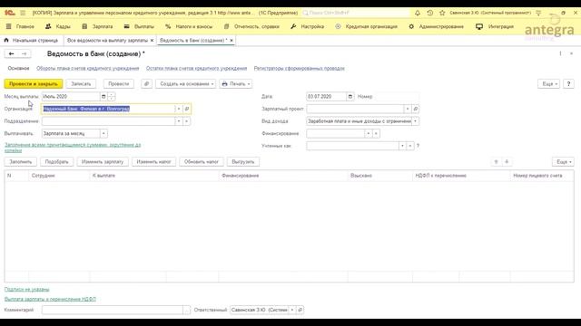
Task: Click the Провести button
Action: [119, 84]
